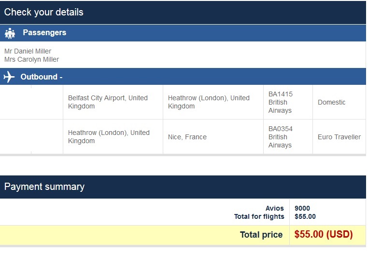Click the Belfast City Airport departure cell
Screen dimensions: 368x254
pos(108,102)
